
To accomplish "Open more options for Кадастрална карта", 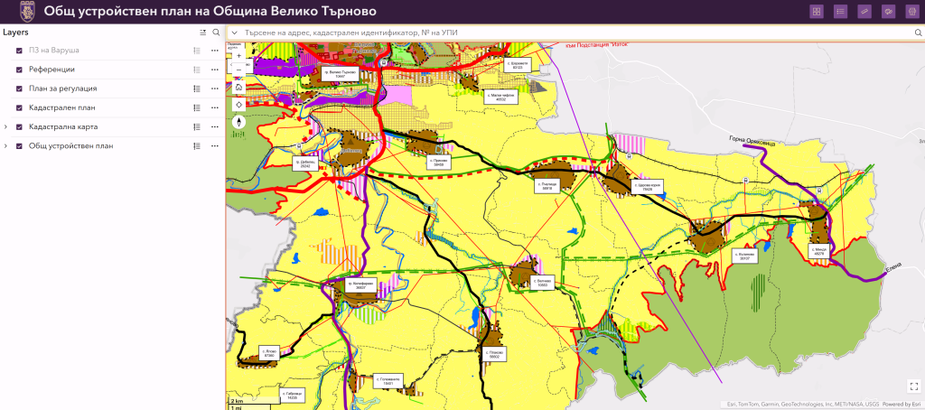I will coord(215,126).
